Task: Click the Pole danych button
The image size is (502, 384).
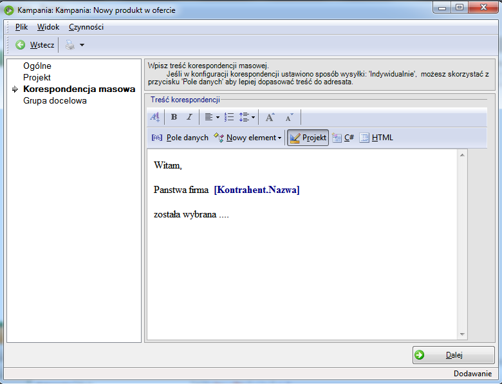Action: [x=180, y=138]
